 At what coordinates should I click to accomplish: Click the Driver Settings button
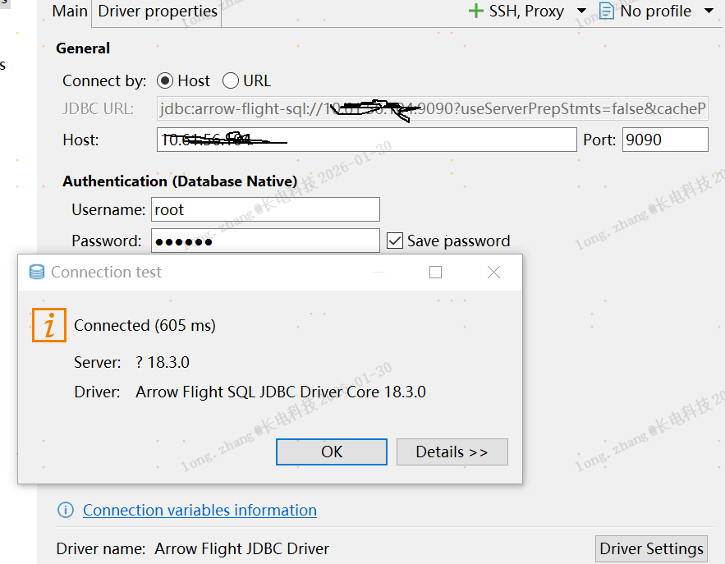[x=651, y=548]
